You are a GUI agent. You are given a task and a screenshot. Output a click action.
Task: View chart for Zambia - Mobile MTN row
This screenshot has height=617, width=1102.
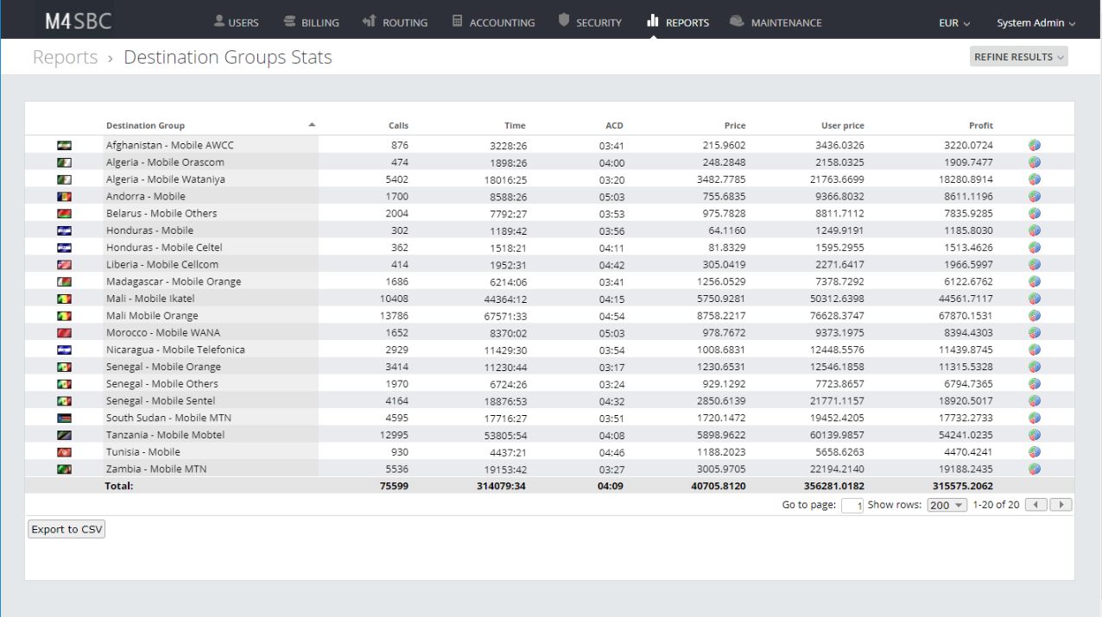tap(1034, 469)
